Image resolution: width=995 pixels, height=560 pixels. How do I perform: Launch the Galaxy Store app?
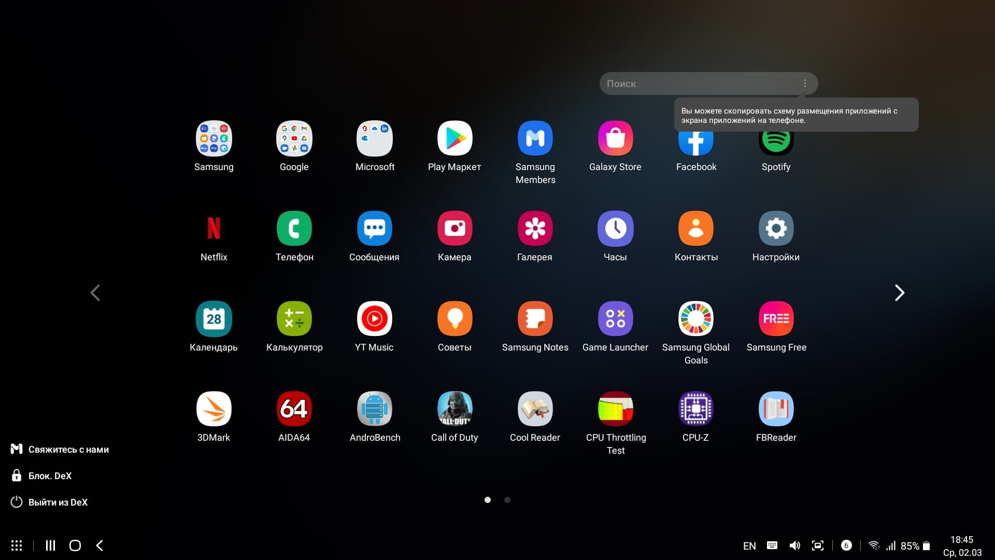click(615, 138)
